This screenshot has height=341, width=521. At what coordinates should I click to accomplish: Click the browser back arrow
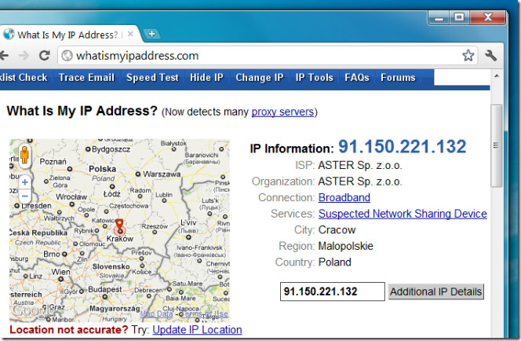coord(4,55)
